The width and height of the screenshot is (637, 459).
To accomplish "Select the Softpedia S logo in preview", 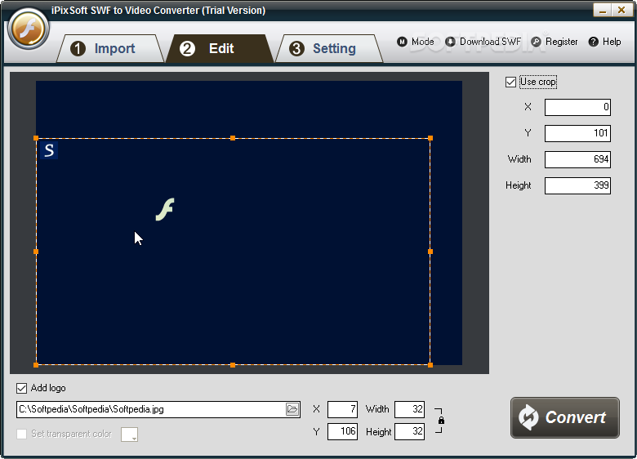I will tap(49, 150).
